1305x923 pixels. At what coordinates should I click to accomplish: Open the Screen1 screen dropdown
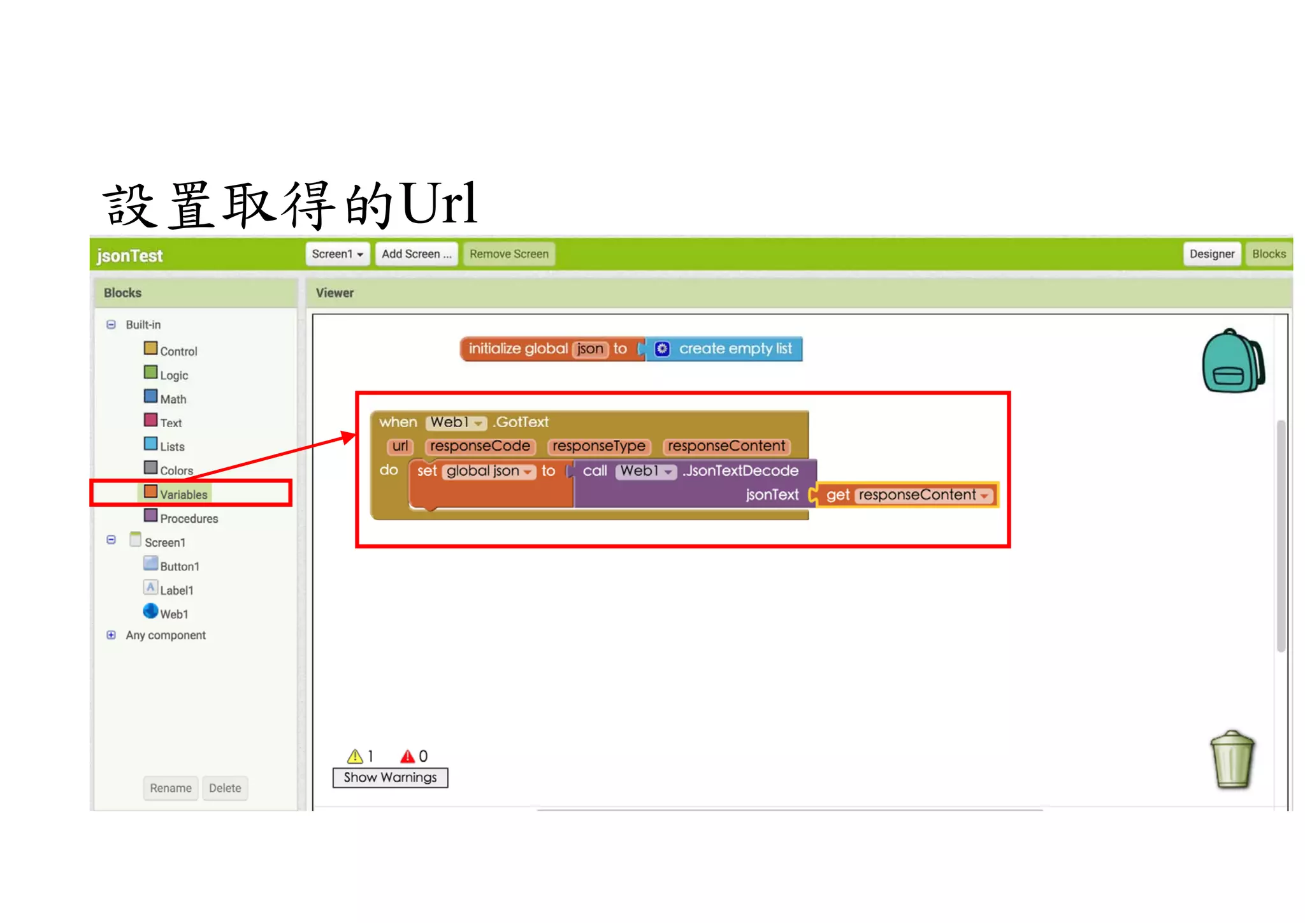coord(337,254)
